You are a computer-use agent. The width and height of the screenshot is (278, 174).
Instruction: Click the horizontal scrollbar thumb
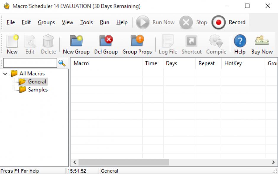click(x=124, y=162)
